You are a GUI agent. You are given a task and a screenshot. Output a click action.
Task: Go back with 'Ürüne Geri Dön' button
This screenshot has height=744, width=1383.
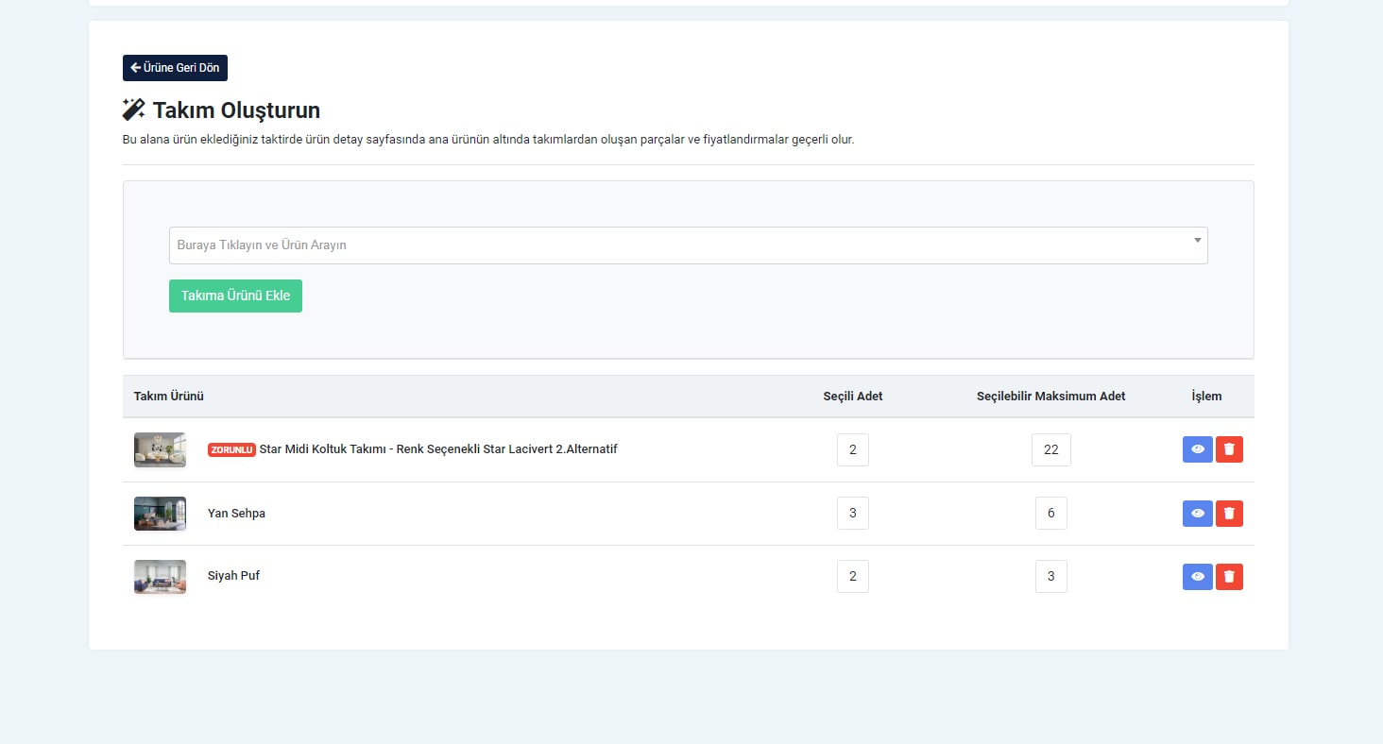[175, 68]
